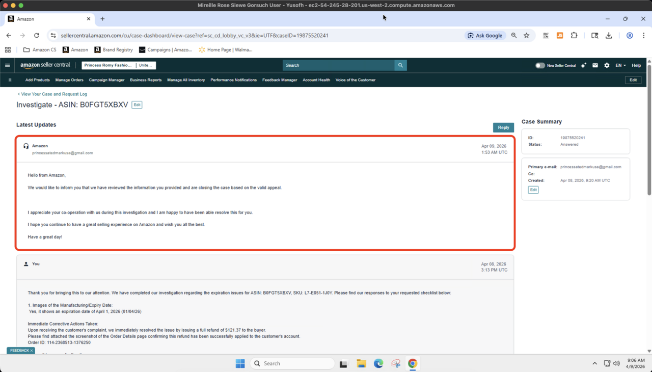The image size is (652, 372).
Task: Open the Chrome extensions puzzle icon
Action: click(574, 36)
